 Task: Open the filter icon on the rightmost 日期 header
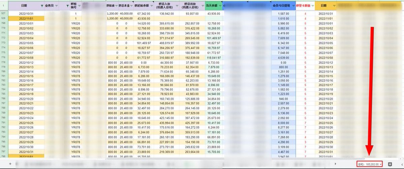coord(334,6)
